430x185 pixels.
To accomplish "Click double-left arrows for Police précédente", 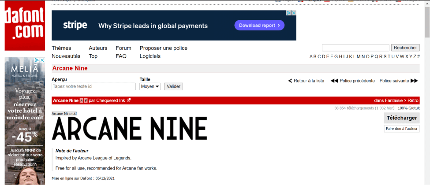I will [x=334, y=81].
